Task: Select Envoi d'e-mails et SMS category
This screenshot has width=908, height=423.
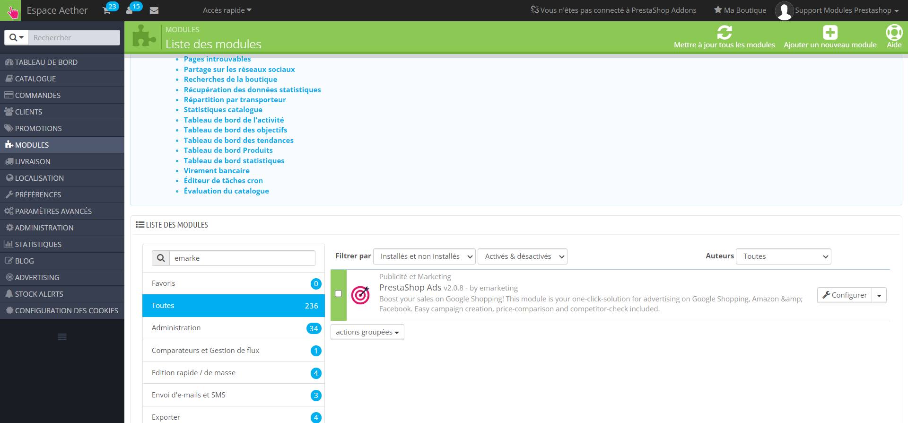Action: tap(234, 395)
